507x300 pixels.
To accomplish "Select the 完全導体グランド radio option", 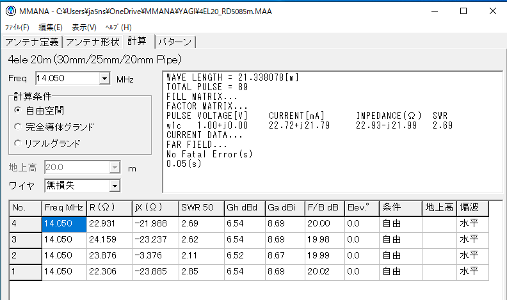I will [18, 127].
